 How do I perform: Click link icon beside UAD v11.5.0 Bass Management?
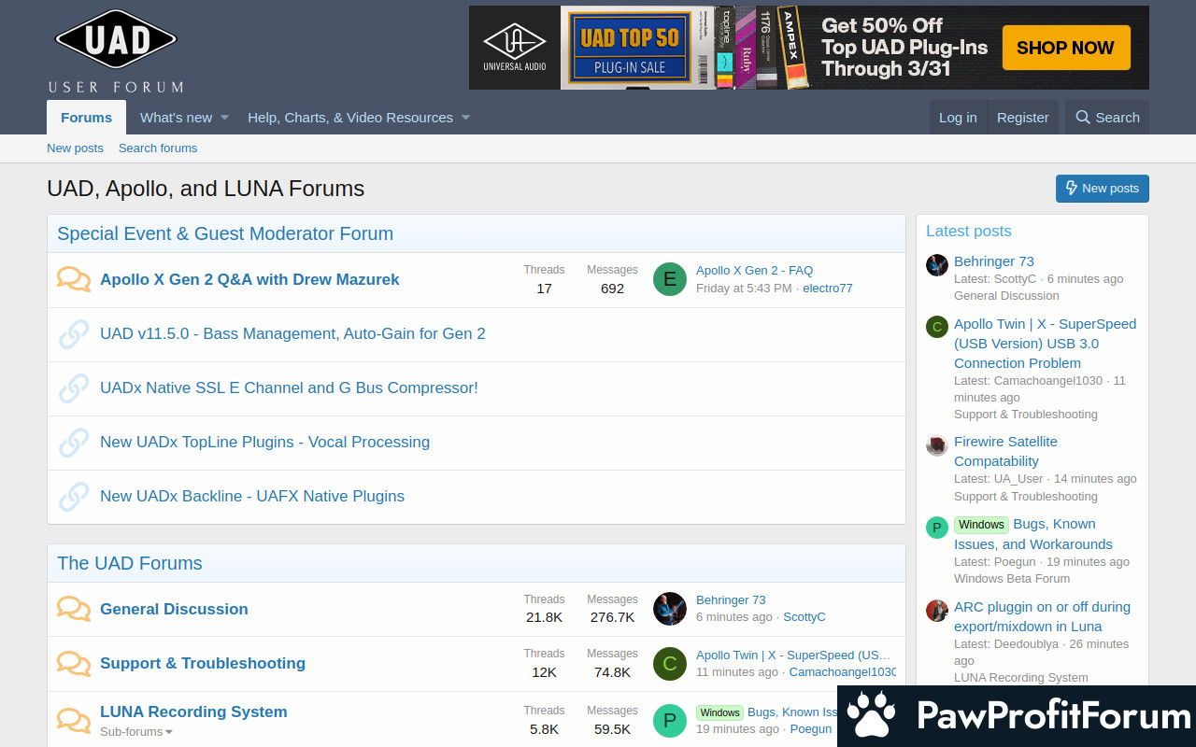(x=74, y=333)
